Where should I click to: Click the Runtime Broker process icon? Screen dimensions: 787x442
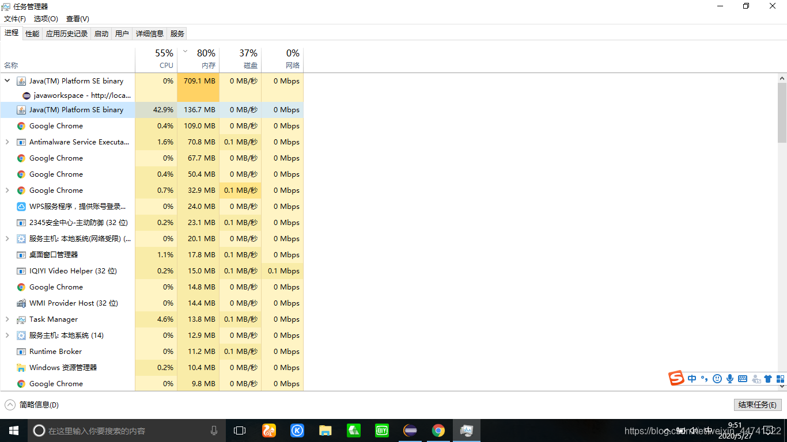tap(21, 352)
